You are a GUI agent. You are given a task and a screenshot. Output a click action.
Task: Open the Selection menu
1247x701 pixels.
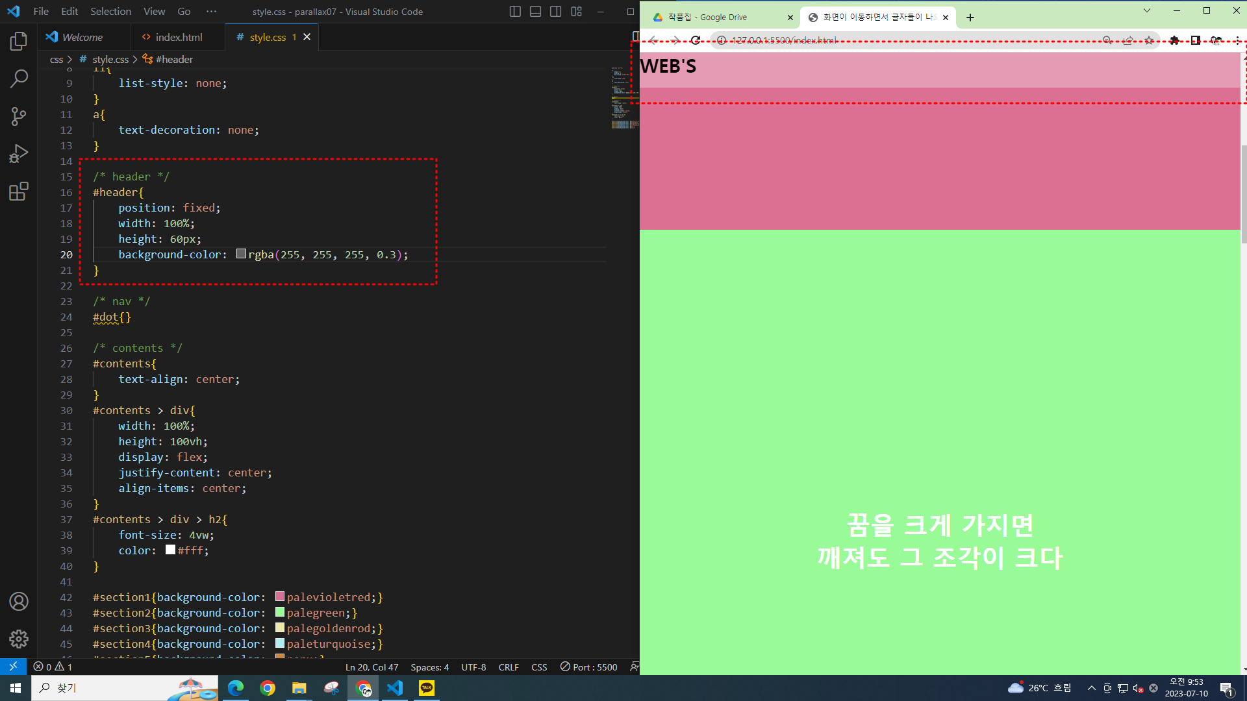click(x=110, y=12)
